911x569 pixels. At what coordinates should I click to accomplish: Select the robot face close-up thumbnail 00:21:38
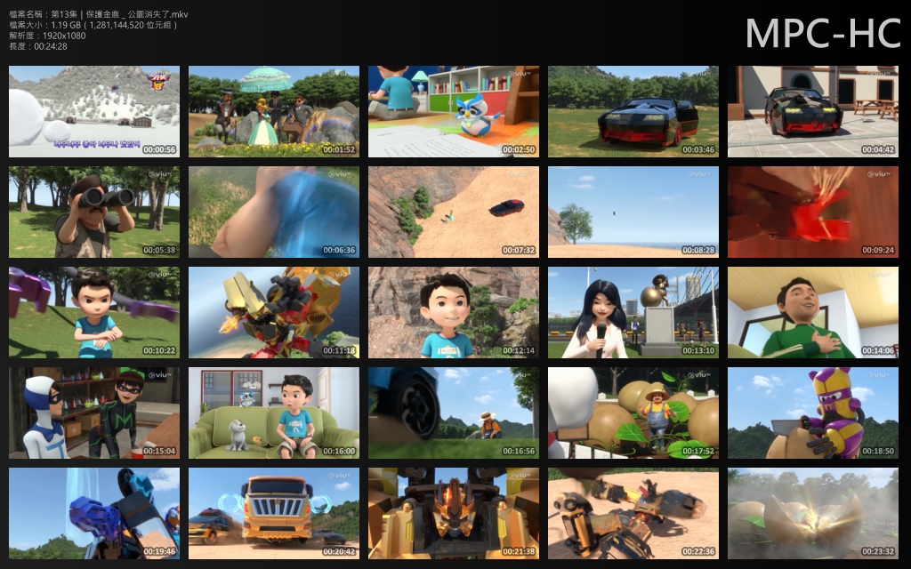point(454,513)
